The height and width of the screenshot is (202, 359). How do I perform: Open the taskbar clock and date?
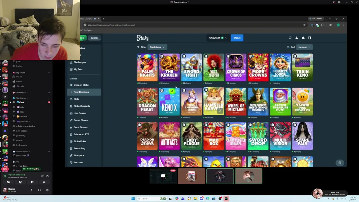click(353, 199)
